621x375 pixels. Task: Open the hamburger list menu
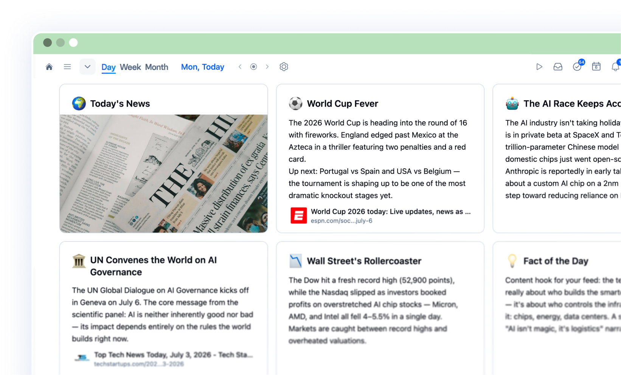pos(67,67)
